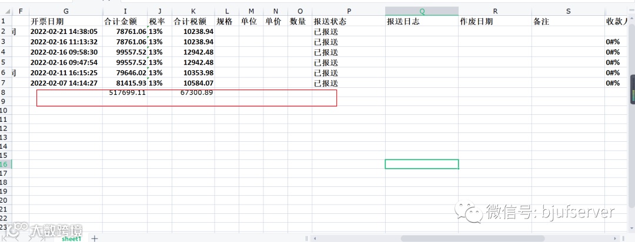Select the total 517699.11 cell
This screenshot has width=635, height=242.
[125, 93]
